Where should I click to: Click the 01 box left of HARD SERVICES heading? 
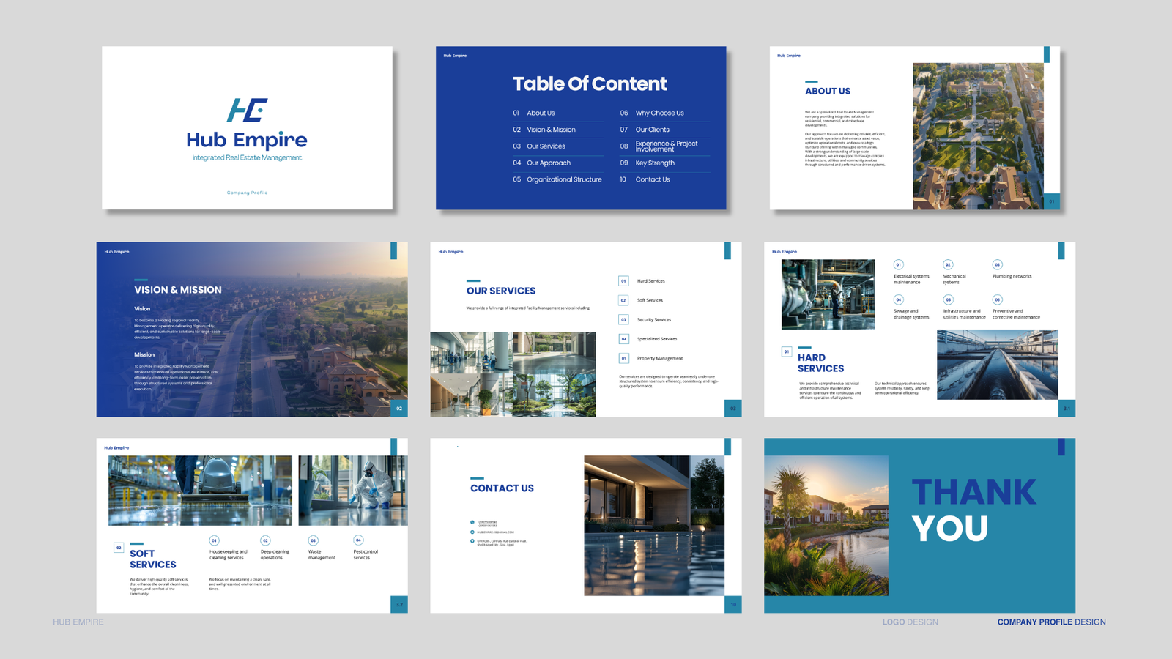click(x=787, y=351)
